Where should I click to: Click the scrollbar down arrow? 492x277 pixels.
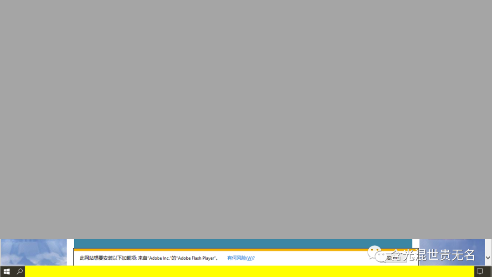(x=488, y=258)
